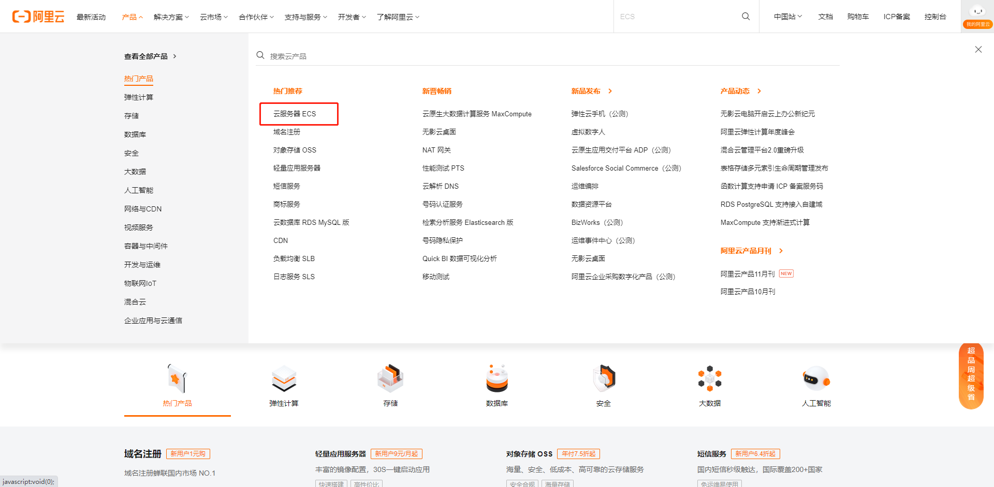Select the 人工智能 robot category icon
994x487 pixels.
[x=816, y=378]
